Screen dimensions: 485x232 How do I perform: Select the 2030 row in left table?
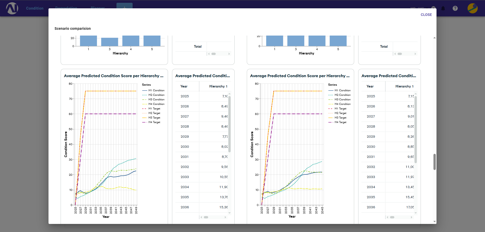click(x=202, y=147)
